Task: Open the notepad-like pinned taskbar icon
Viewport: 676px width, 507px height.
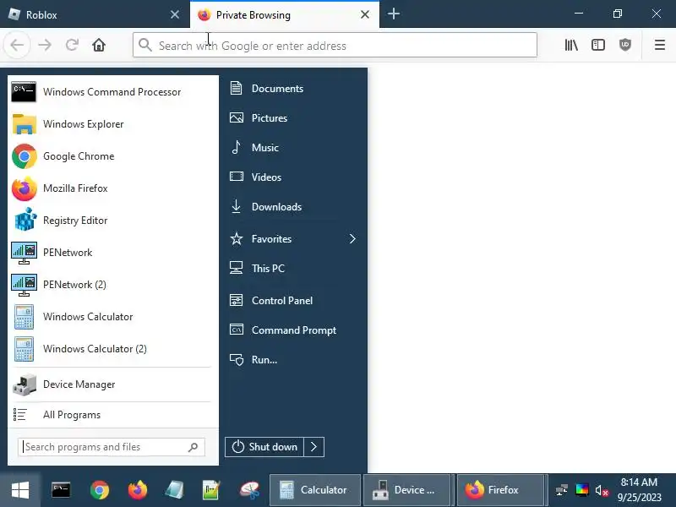Action: [175, 490]
